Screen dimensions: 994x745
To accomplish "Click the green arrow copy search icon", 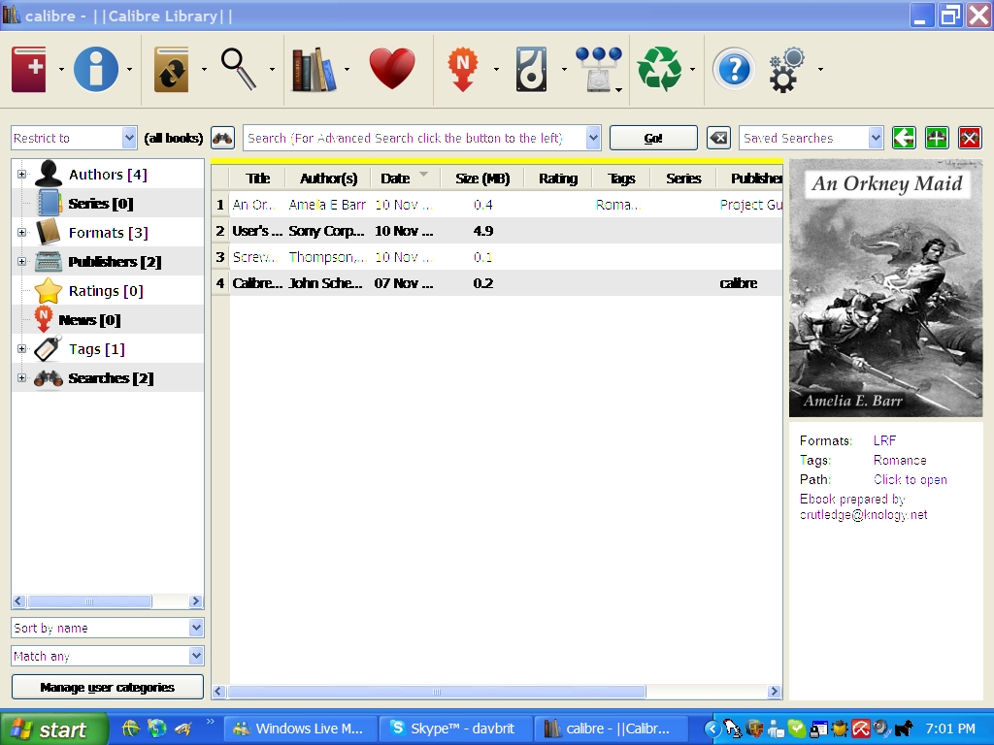I will [904, 138].
